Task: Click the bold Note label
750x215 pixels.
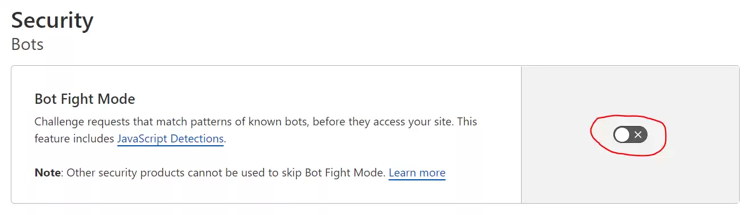Action: pos(47,172)
